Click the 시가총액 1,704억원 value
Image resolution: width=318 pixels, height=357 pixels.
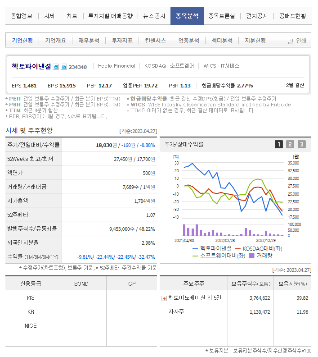[145, 201]
